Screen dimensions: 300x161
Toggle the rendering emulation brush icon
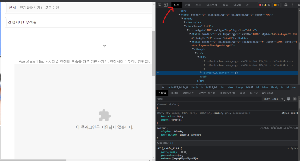point(288,99)
